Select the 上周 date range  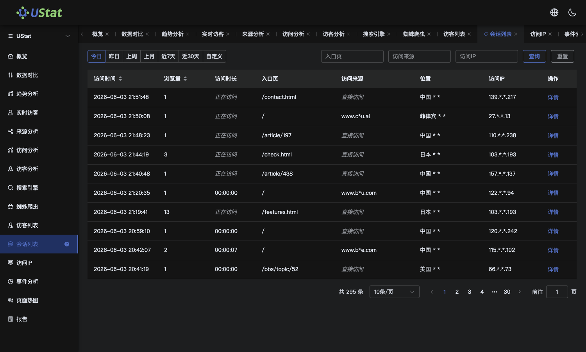coord(132,56)
